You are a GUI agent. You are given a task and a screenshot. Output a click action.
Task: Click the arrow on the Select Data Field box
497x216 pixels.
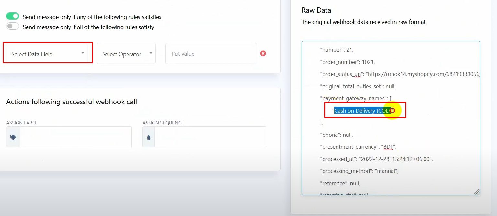click(83, 53)
